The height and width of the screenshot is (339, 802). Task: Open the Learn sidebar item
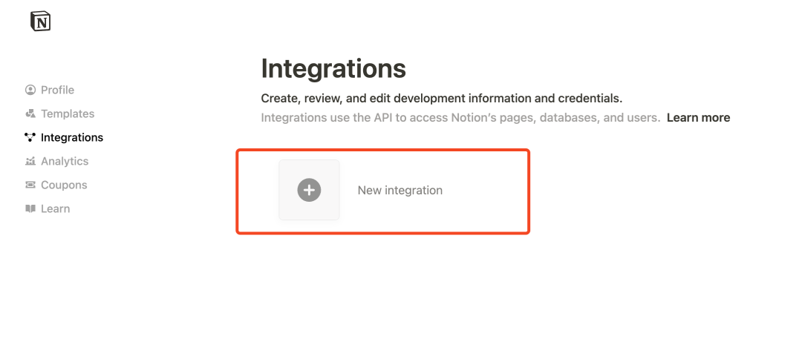[48, 208]
